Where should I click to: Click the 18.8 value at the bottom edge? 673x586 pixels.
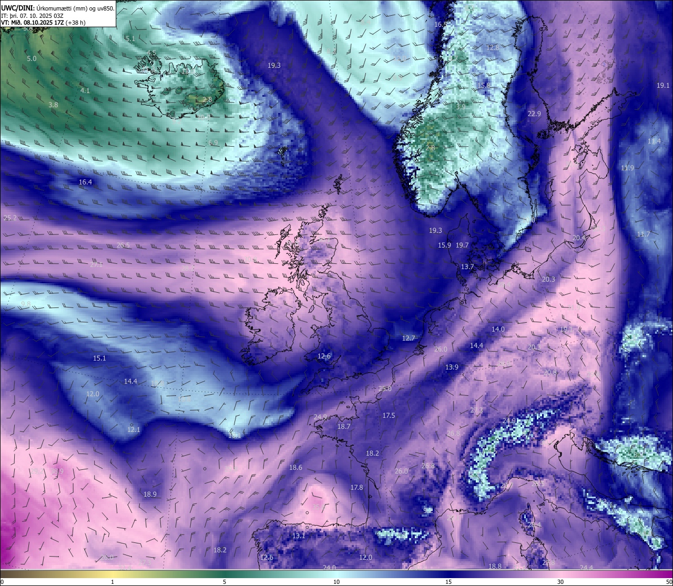coord(495,566)
